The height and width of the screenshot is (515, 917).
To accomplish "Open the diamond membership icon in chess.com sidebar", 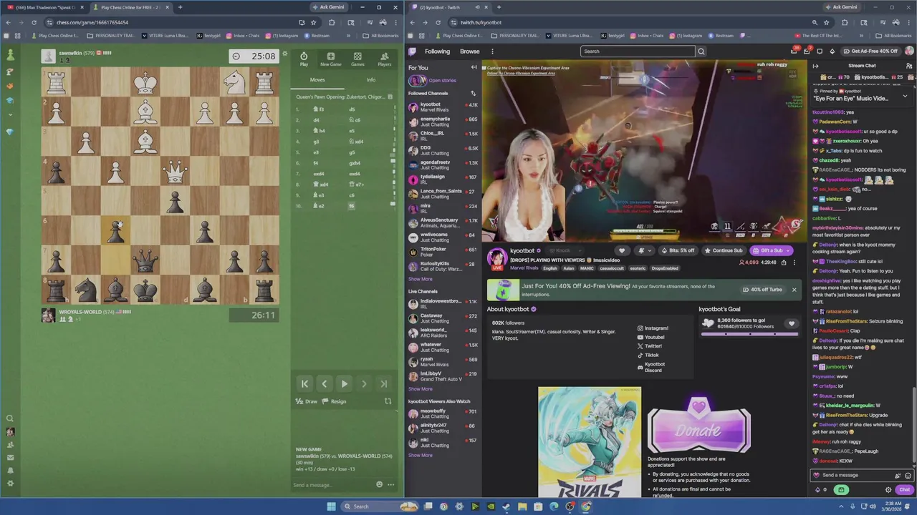I will [x=10, y=132].
